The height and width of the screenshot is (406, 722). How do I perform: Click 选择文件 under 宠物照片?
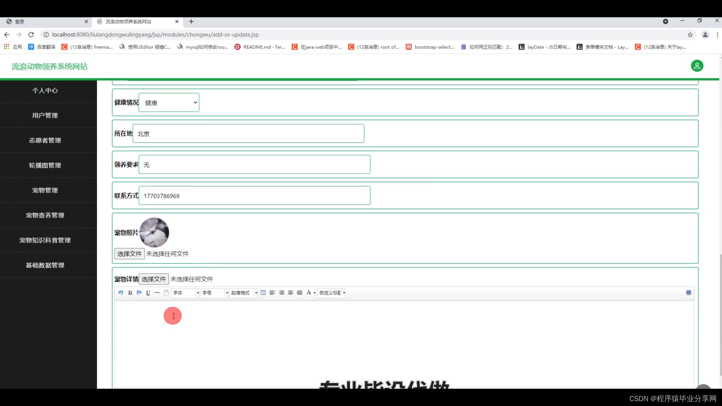tap(129, 254)
